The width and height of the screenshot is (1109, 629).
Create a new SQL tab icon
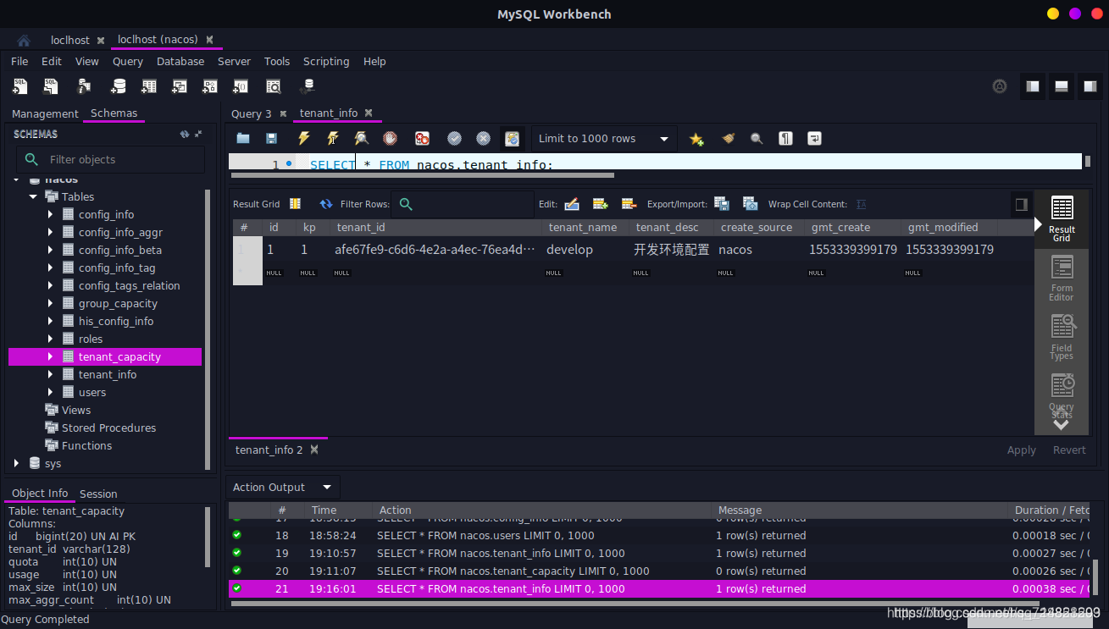tap(20, 86)
